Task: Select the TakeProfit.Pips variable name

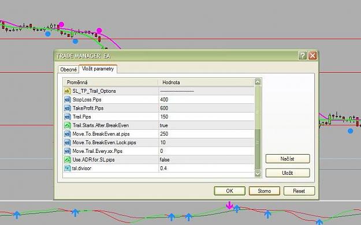Action: 88,108
